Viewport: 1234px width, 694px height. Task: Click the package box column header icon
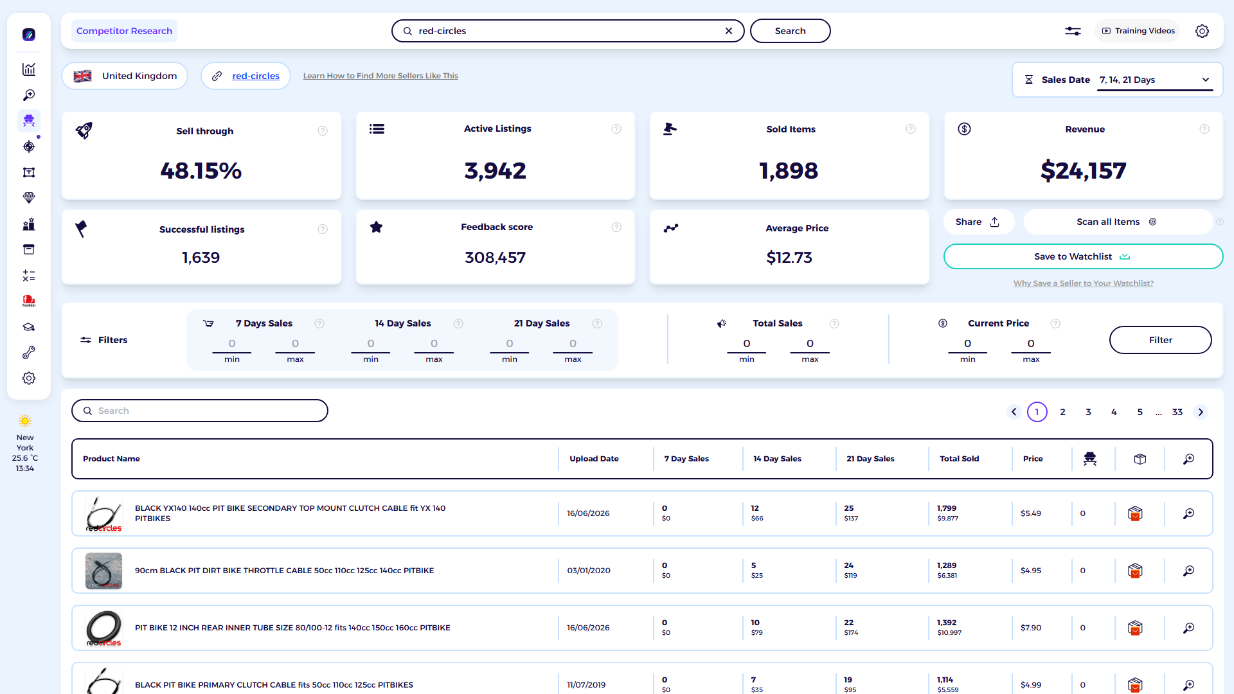coord(1140,459)
